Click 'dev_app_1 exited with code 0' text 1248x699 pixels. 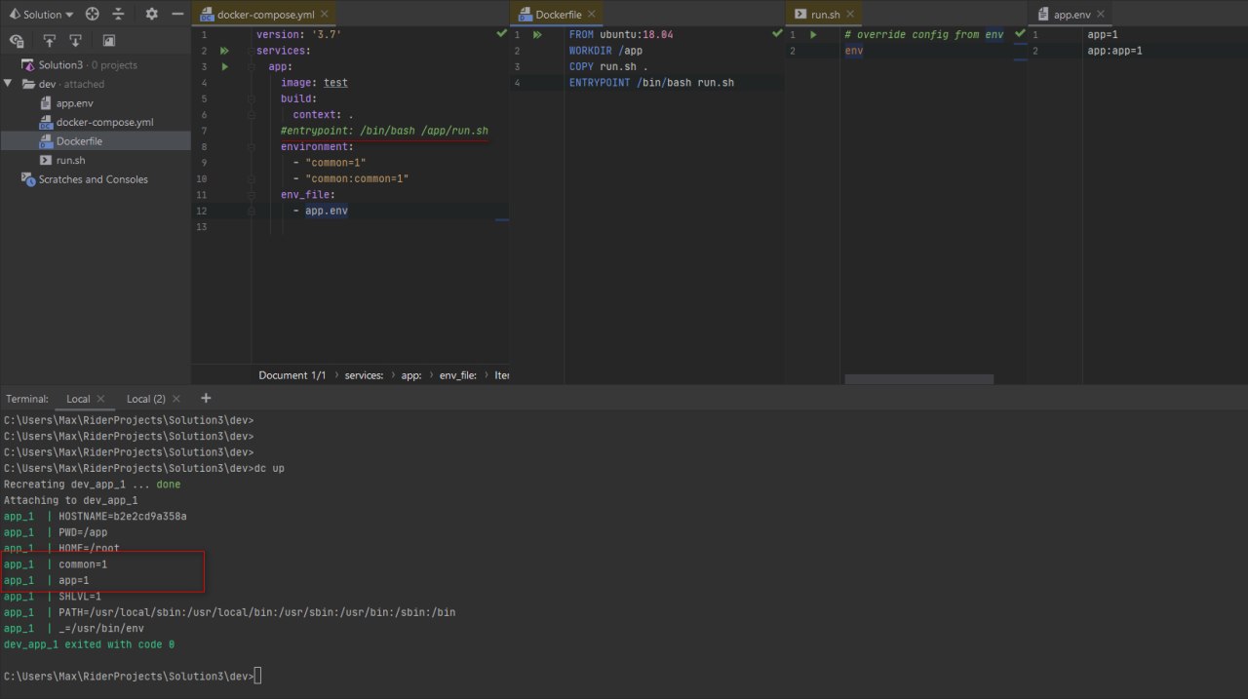point(89,644)
